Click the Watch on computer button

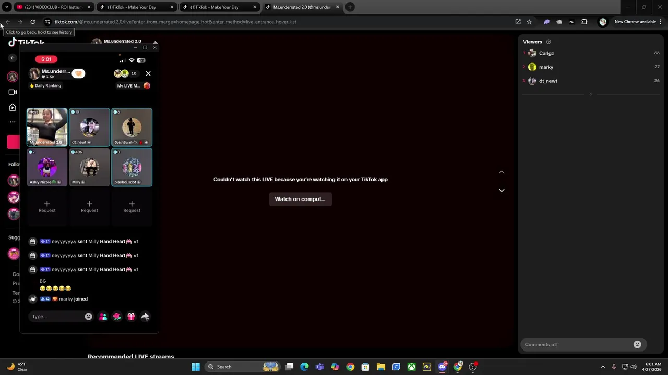click(x=300, y=199)
